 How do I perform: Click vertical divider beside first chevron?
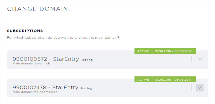pyautogui.click(x=191, y=59)
